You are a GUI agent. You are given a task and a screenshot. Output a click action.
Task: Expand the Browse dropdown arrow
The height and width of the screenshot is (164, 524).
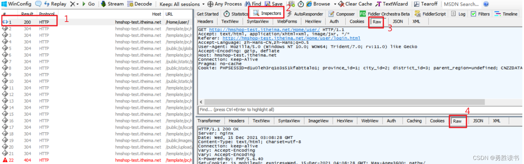335,4
